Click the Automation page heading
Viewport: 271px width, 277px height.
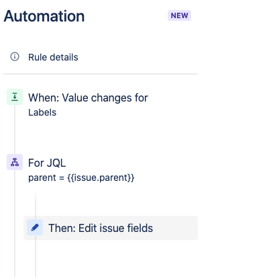point(44,16)
